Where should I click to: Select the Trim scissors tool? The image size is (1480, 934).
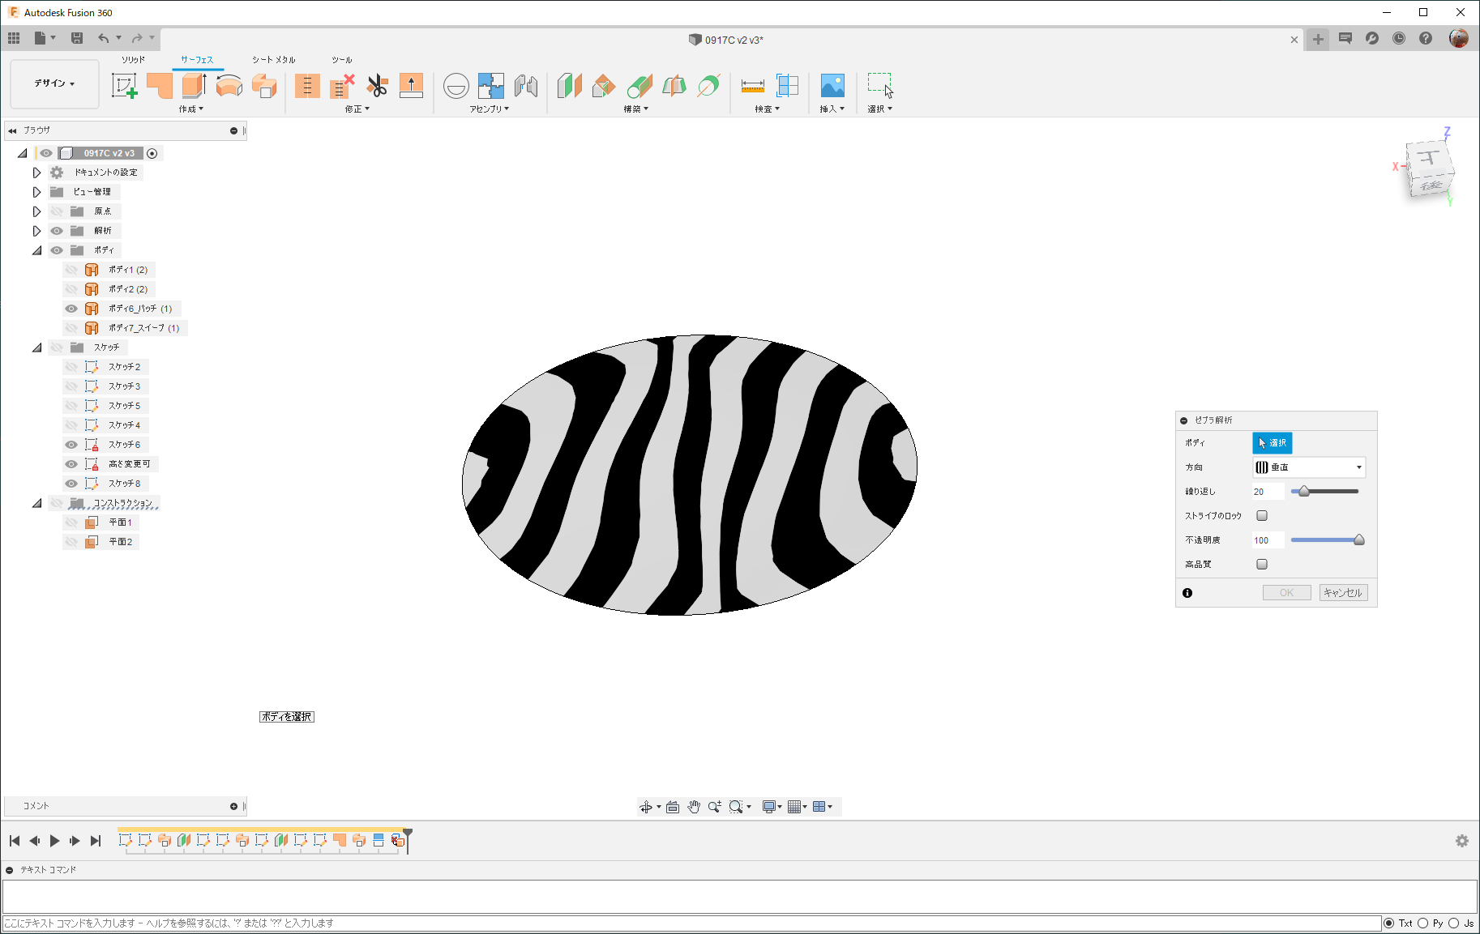pyautogui.click(x=377, y=85)
